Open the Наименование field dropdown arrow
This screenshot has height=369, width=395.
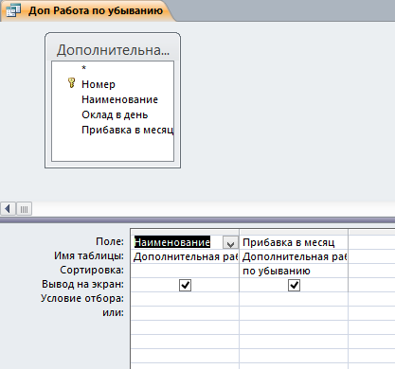[230, 243]
